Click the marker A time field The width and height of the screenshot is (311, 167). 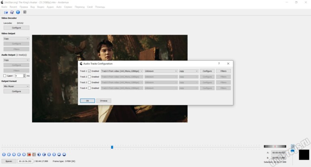(x=278, y=153)
